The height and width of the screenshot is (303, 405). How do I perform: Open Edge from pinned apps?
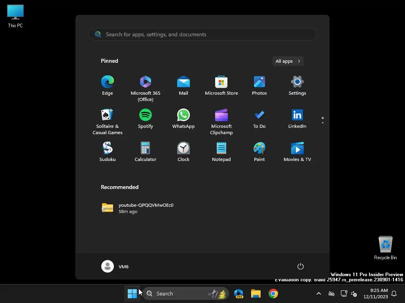click(108, 86)
